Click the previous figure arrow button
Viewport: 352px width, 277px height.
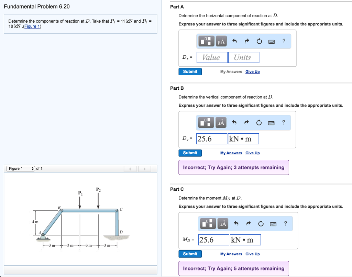coord(130,168)
